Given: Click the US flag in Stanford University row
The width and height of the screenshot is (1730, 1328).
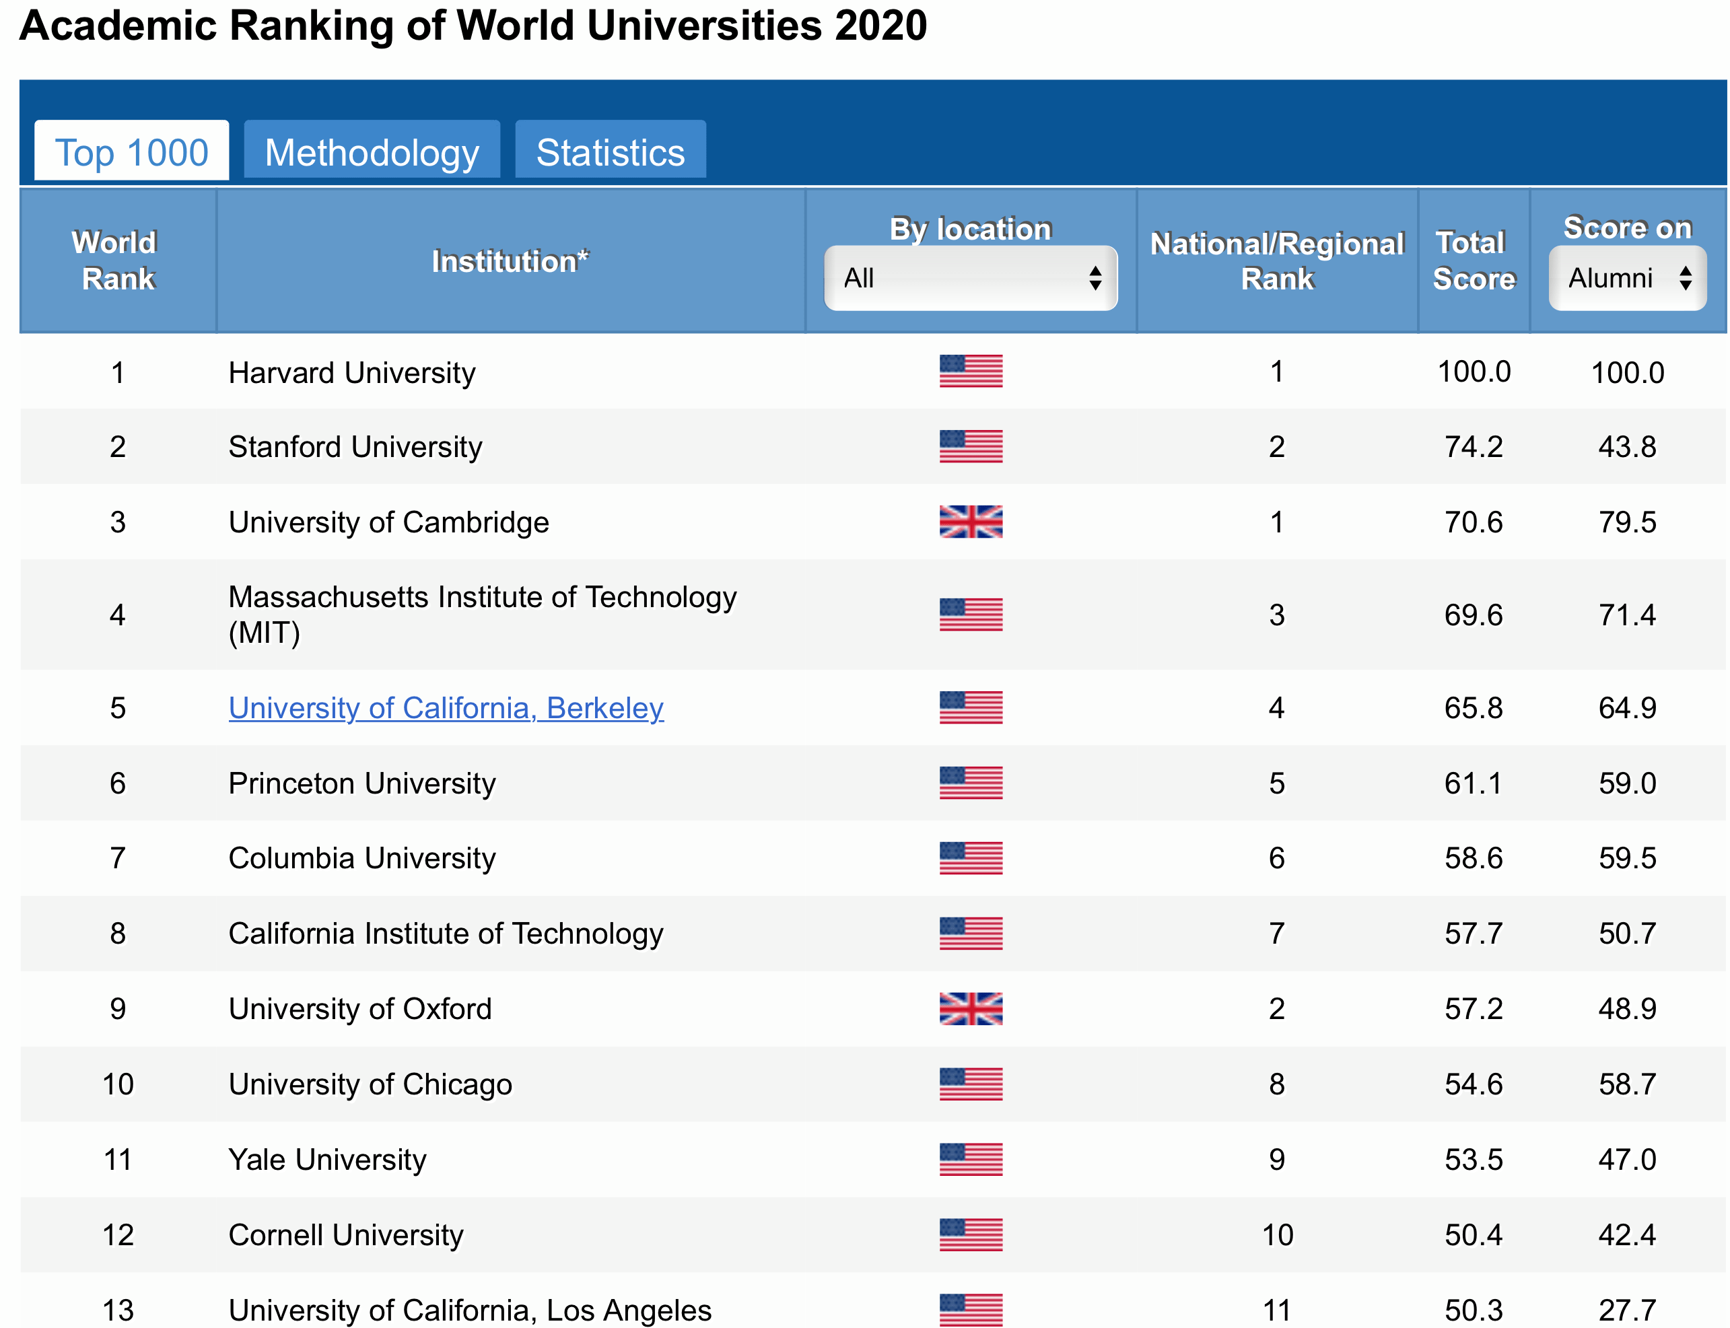Looking at the screenshot, I should coord(971,447).
